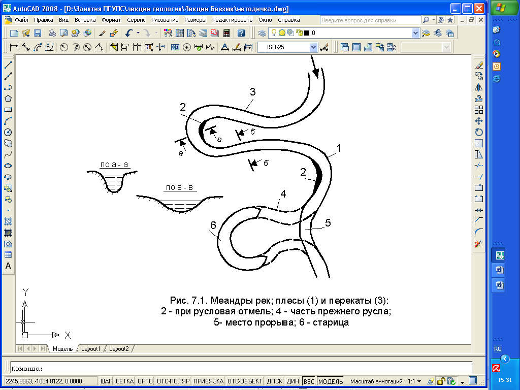Viewport: 520px width, 390px height.
Task: Toggle ДИН dynamic input
Action: [293, 381]
